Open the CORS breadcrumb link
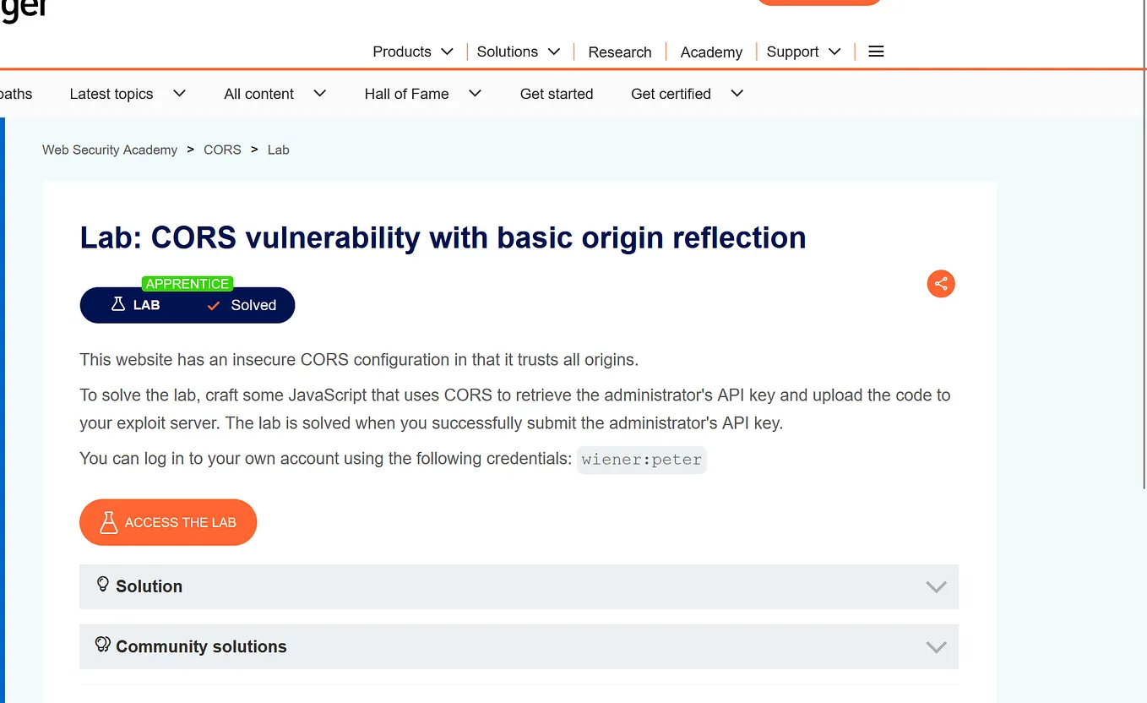Image resolution: width=1147 pixels, height=703 pixels. (222, 150)
